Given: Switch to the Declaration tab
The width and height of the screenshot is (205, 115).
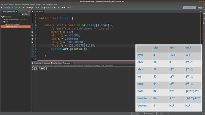Looking at the screenshot, I should 56,63.
